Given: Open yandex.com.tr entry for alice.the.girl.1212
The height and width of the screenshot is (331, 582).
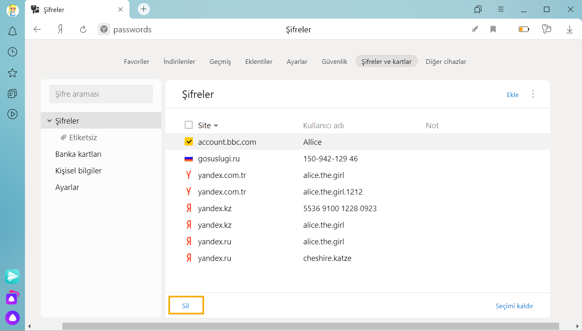Looking at the screenshot, I should tap(358, 192).
